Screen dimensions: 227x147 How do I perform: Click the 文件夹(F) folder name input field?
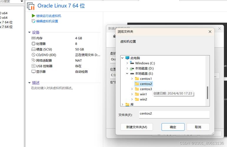click(x=174, y=114)
